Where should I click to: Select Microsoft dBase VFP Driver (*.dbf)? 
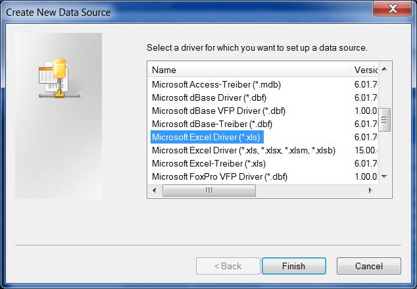tap(218, 111)
